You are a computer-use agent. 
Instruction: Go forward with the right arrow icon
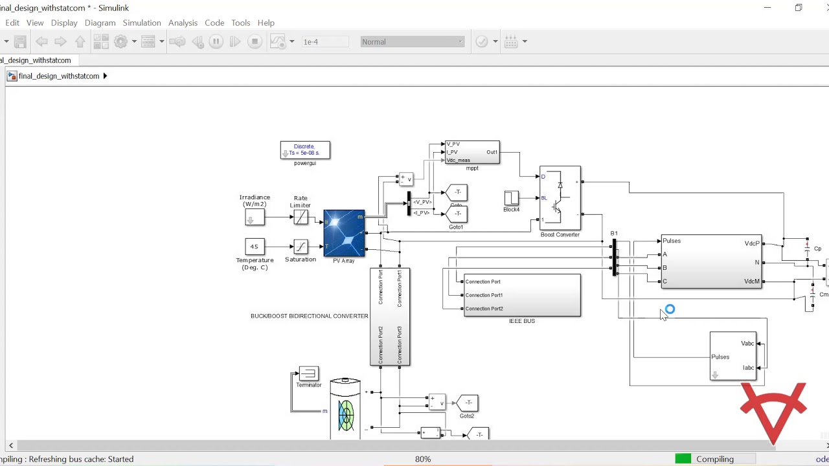coord(60,41)
